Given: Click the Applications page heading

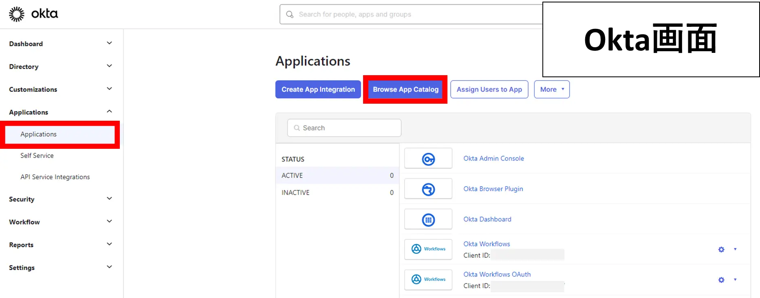Looking at the screenshot, I should [x=313, y=61].
